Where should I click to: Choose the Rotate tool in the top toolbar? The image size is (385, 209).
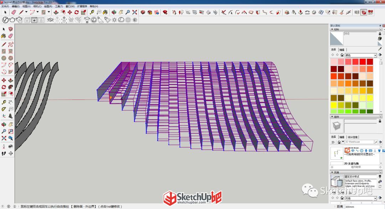pos(77,12)
